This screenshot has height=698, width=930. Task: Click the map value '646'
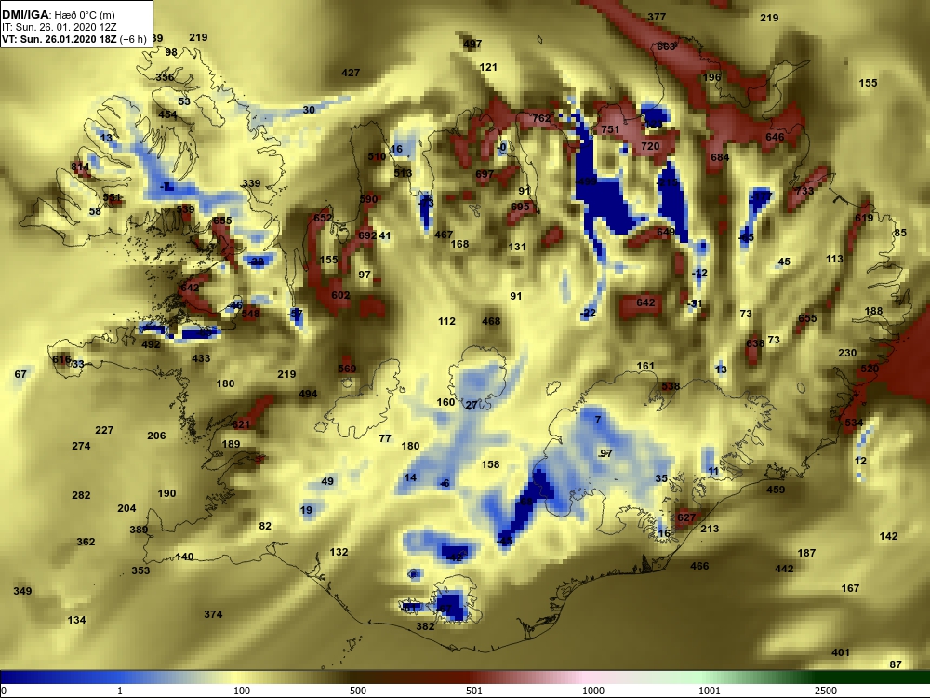[x=775, y=137]
